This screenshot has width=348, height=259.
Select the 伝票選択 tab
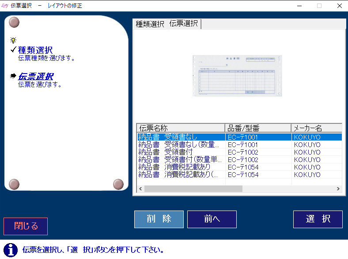(184, 24)
